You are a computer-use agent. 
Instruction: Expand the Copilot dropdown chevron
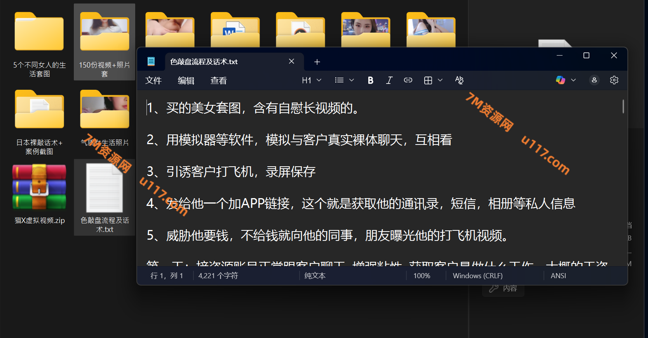[x=573, y=80]
